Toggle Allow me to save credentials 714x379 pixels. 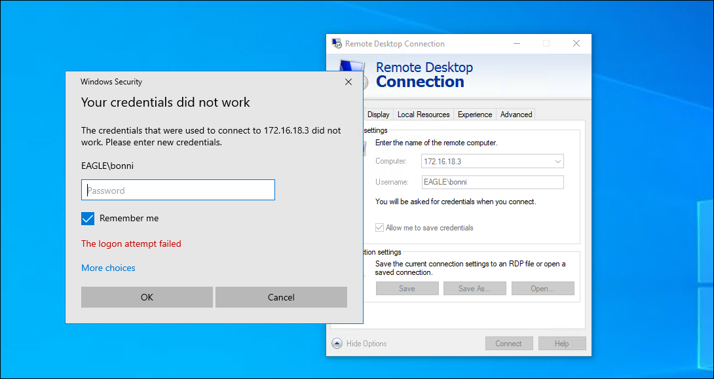[379, 228]
